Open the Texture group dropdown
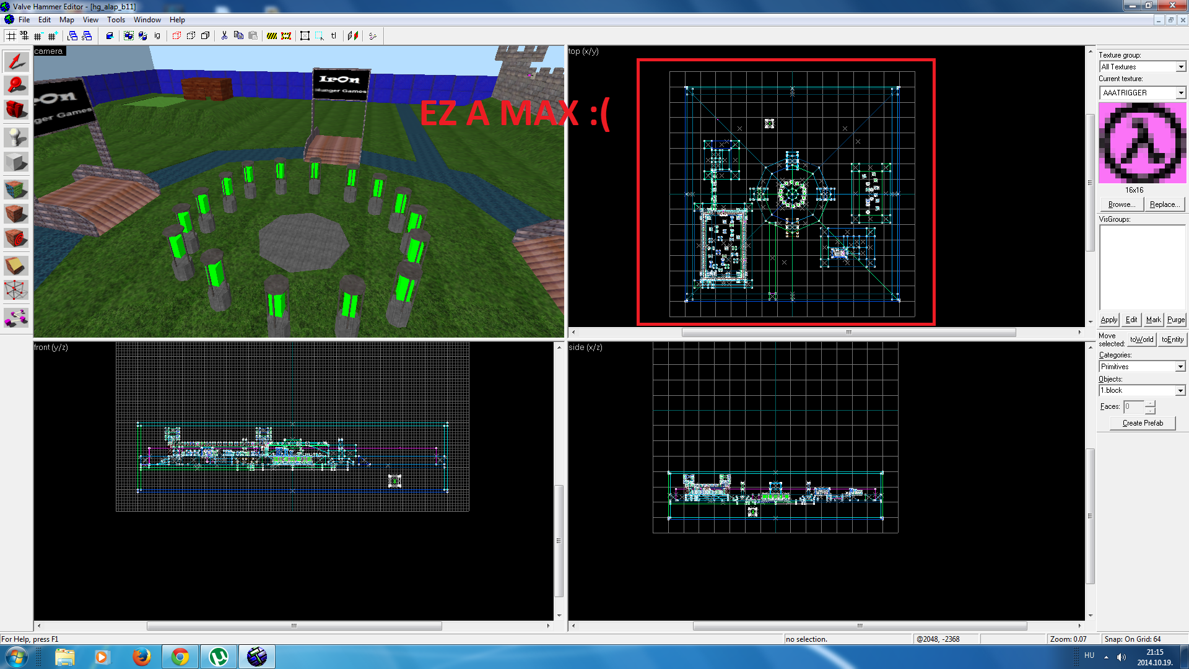1189x669 pixels. coord(1180,67)
